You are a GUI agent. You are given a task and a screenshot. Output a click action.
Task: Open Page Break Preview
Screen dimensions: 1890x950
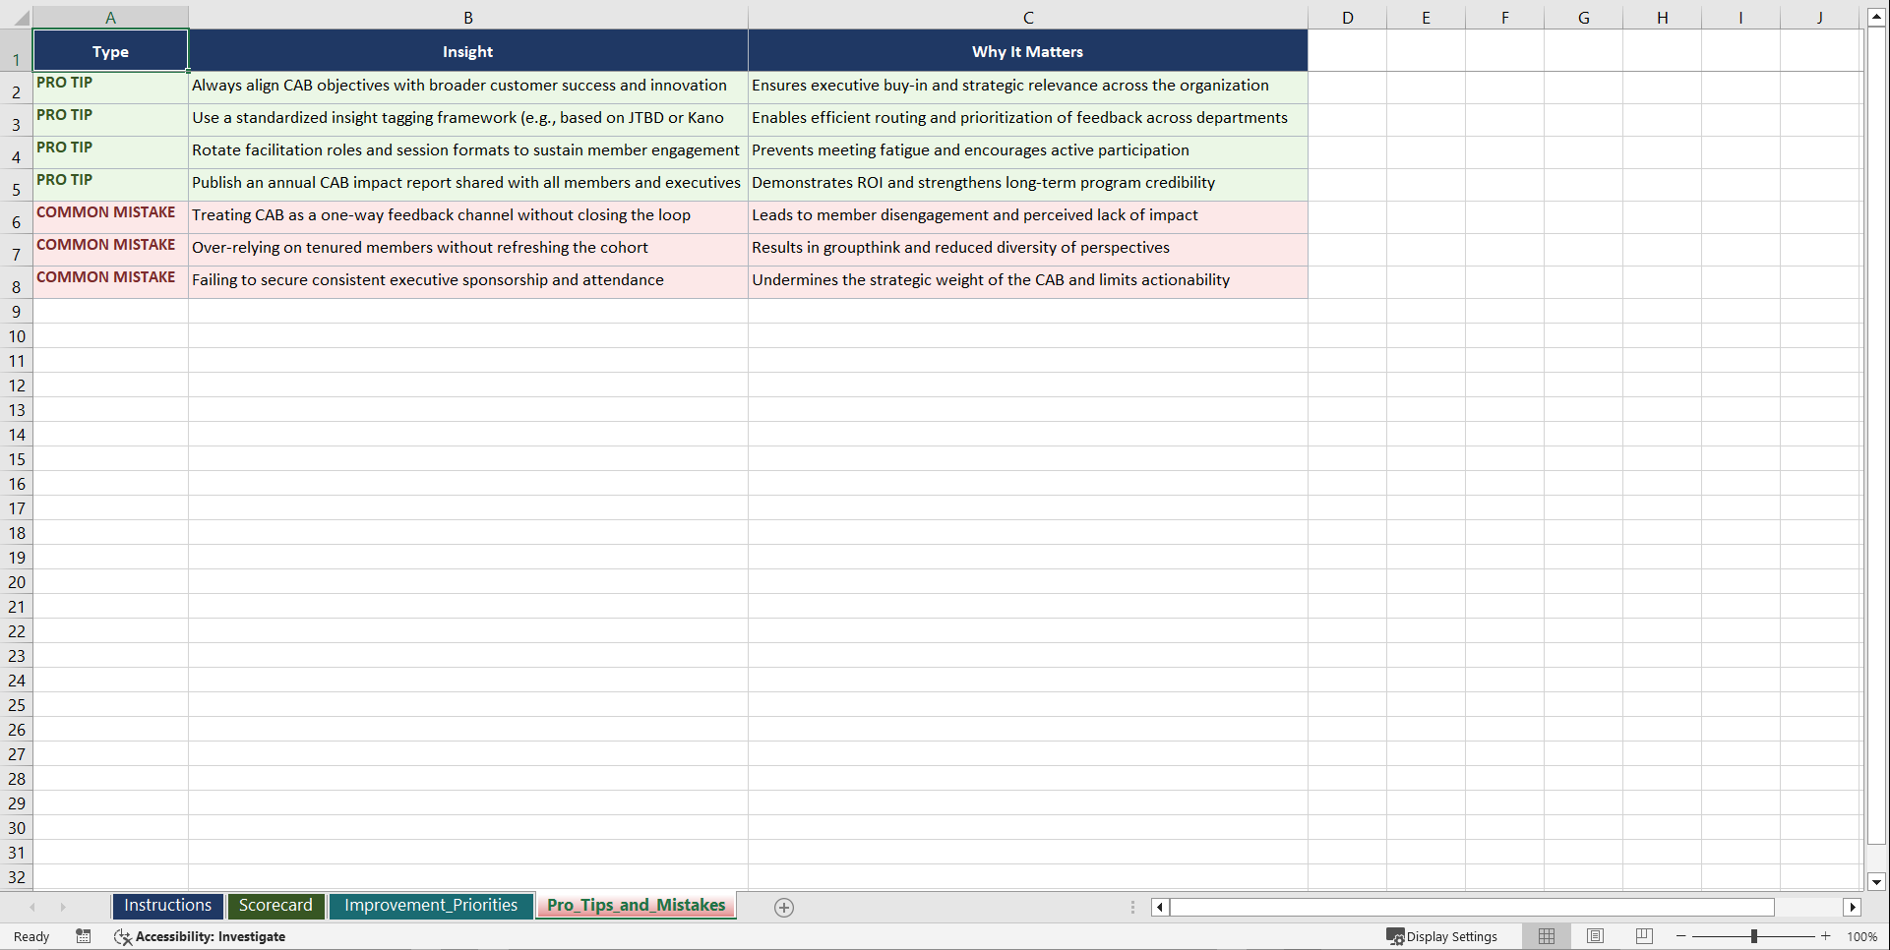[x=1643, y=936]
